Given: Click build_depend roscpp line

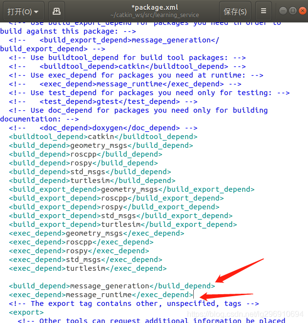Looking at the screenshot, I should [85, 154].
